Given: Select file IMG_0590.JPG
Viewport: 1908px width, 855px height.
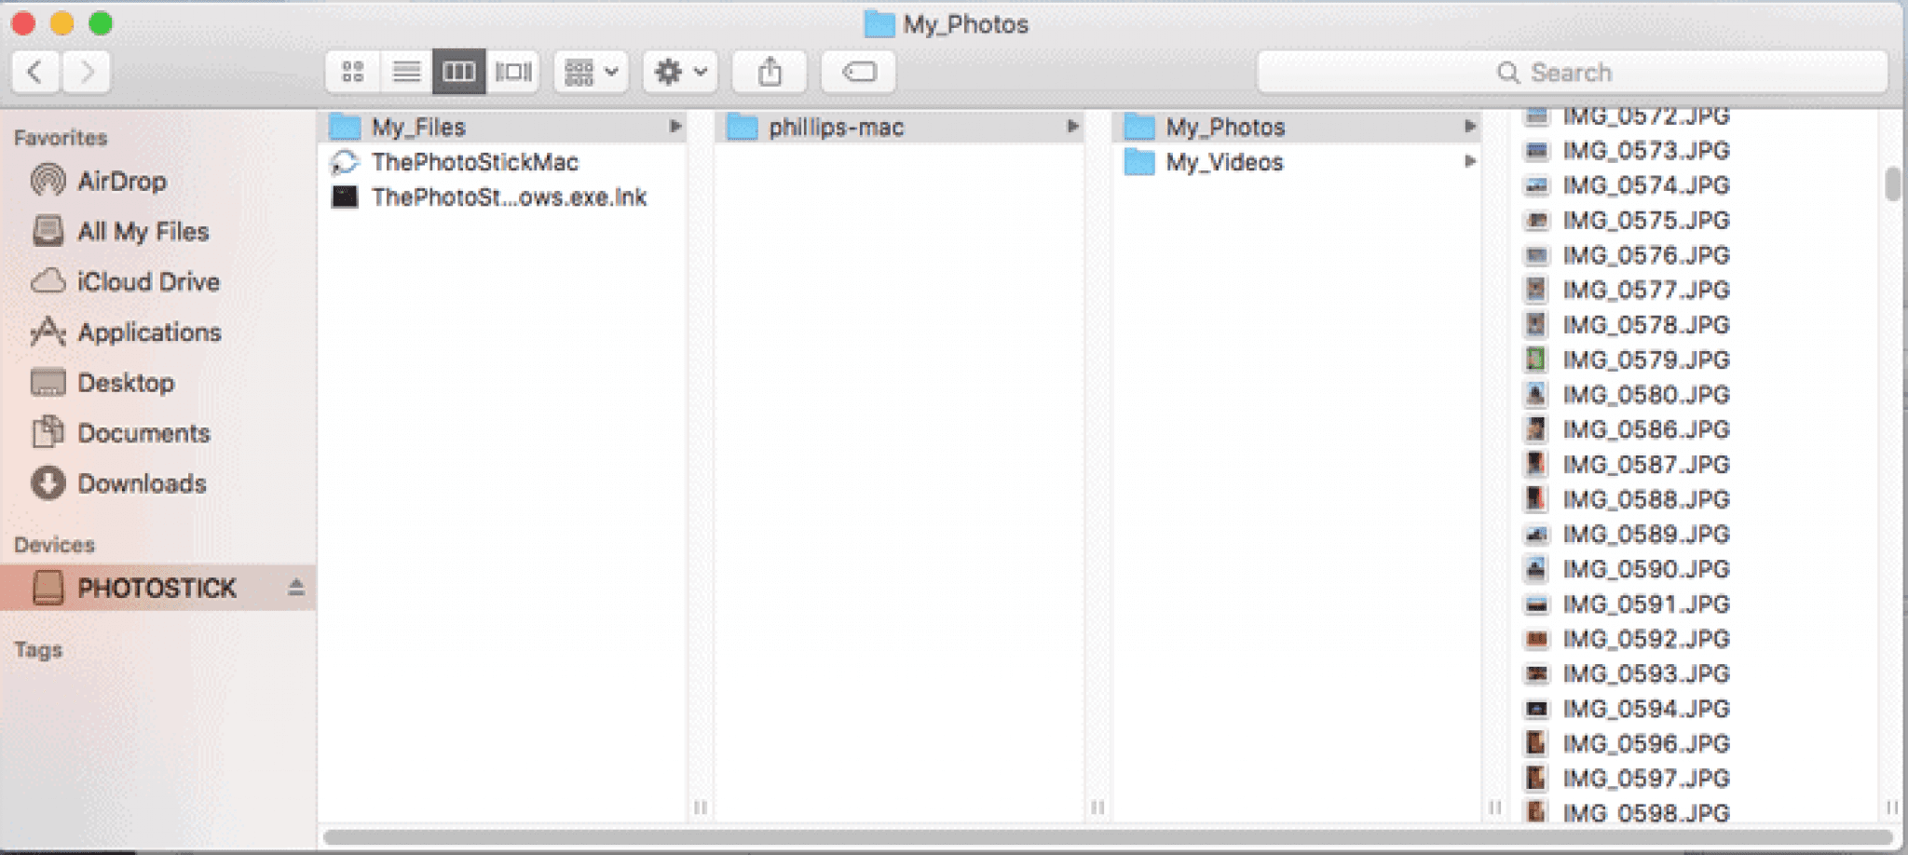Looking at the screenshot, I should click(x=1645, y=569).
